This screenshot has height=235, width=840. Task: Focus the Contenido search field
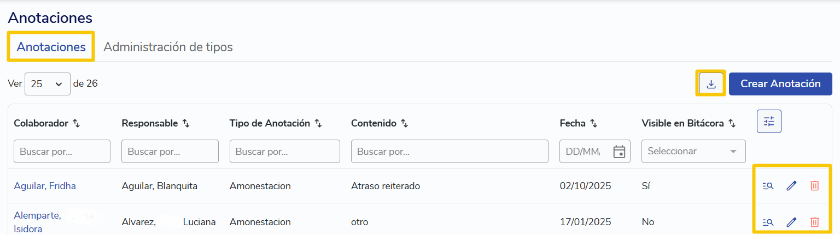450,152
